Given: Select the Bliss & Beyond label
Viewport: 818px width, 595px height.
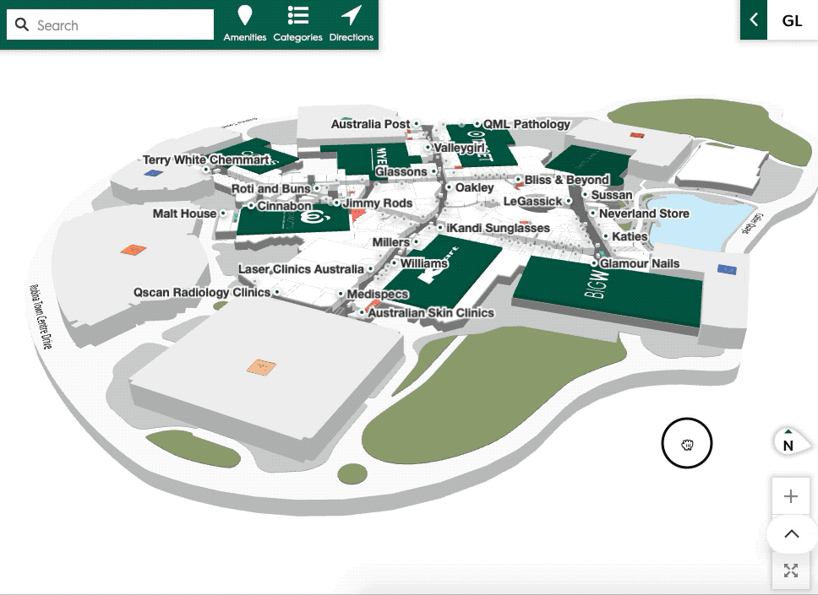Looking at the screenshot, I should (566, 180).
